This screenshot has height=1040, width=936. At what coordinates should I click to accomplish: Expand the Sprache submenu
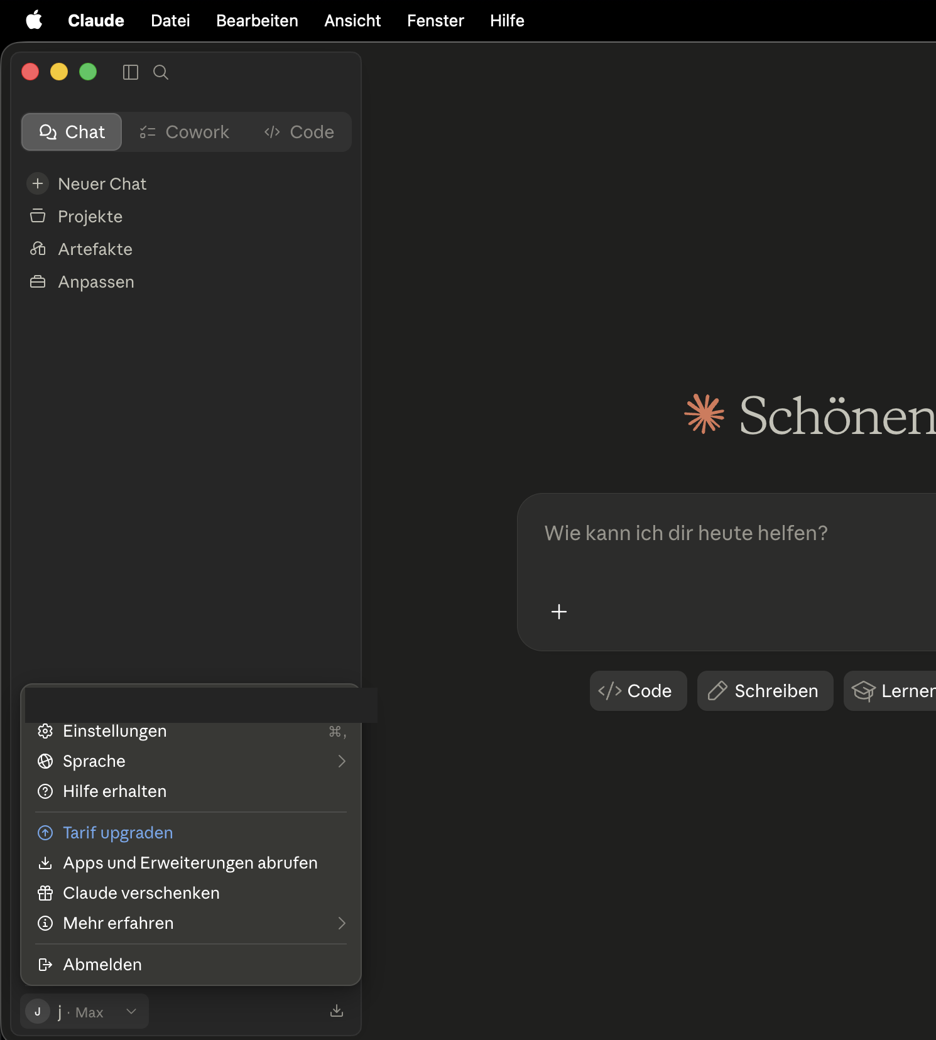coord(191,761)
